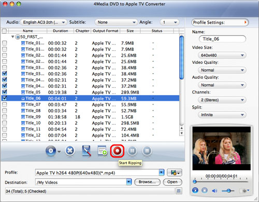Open the Video Size dropdown

[x=222, y=56]
